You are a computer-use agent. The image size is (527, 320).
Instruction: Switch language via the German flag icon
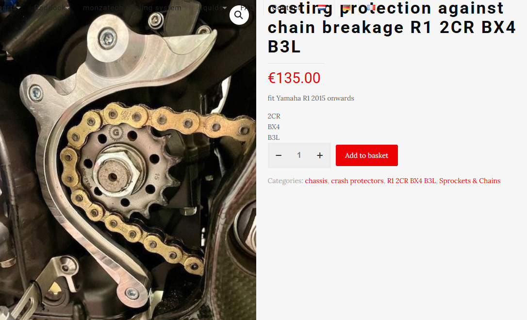coord(346,7)
